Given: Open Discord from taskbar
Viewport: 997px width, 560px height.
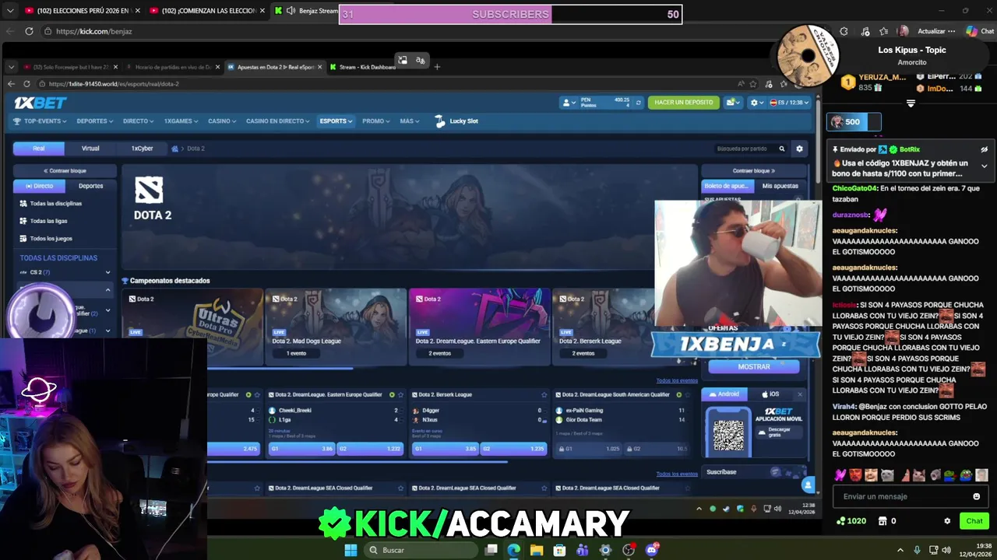Looking at the screenshot, I should tap(652, 550).
